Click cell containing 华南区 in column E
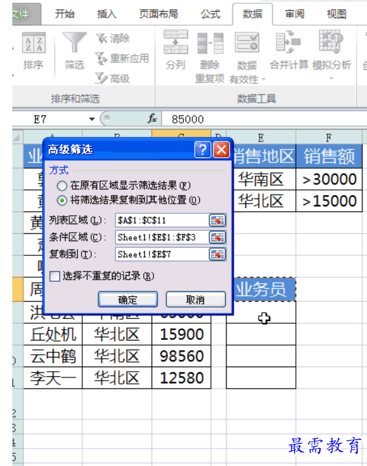This screenshot has height=466, width=367. coord(263,179)
